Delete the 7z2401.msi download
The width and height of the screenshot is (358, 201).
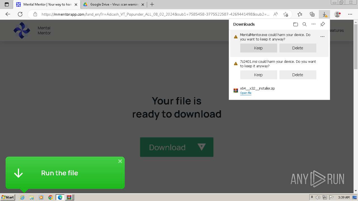coord(298,75)
